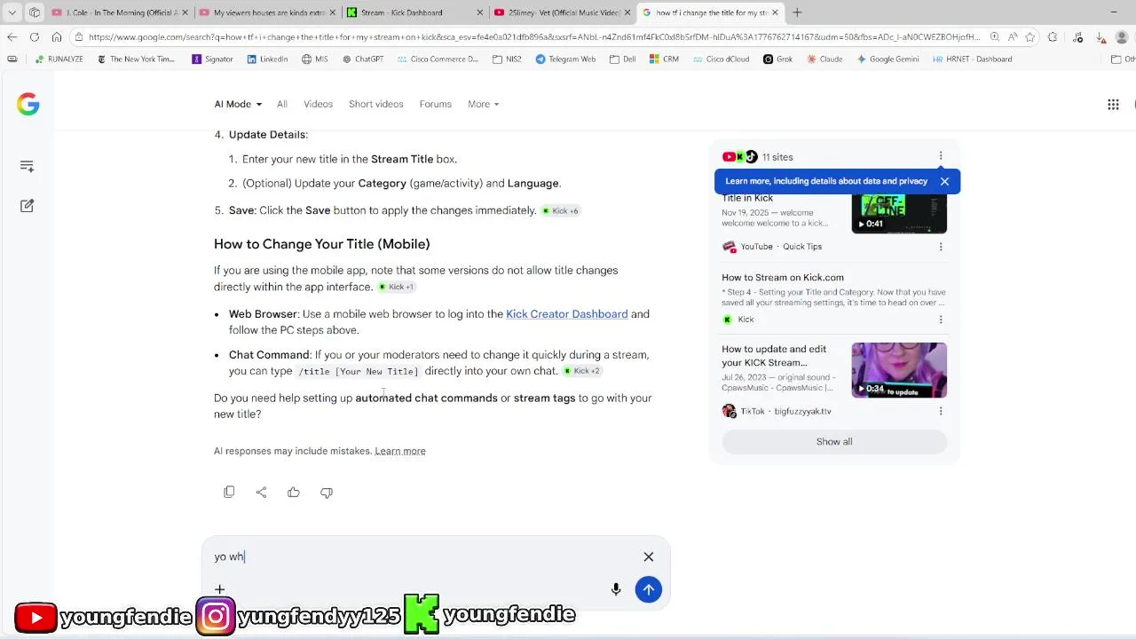Open a new tab with the plus button
Image resolution: width=1136 pixels, height=639 pixels.
click(x=797, y=12)
